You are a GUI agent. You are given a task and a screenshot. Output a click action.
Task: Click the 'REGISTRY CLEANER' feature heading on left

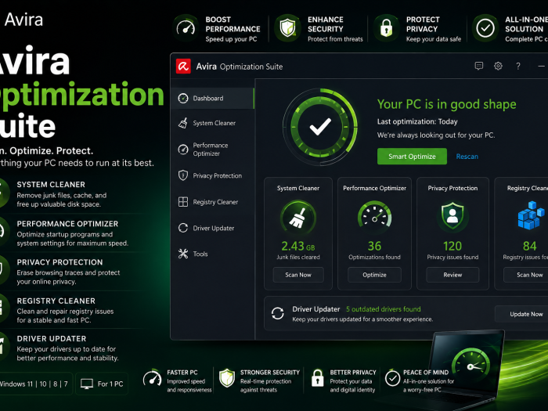pos(56,301)
